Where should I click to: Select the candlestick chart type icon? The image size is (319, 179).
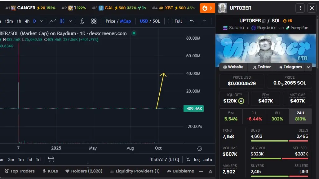(x=62, y=21)
